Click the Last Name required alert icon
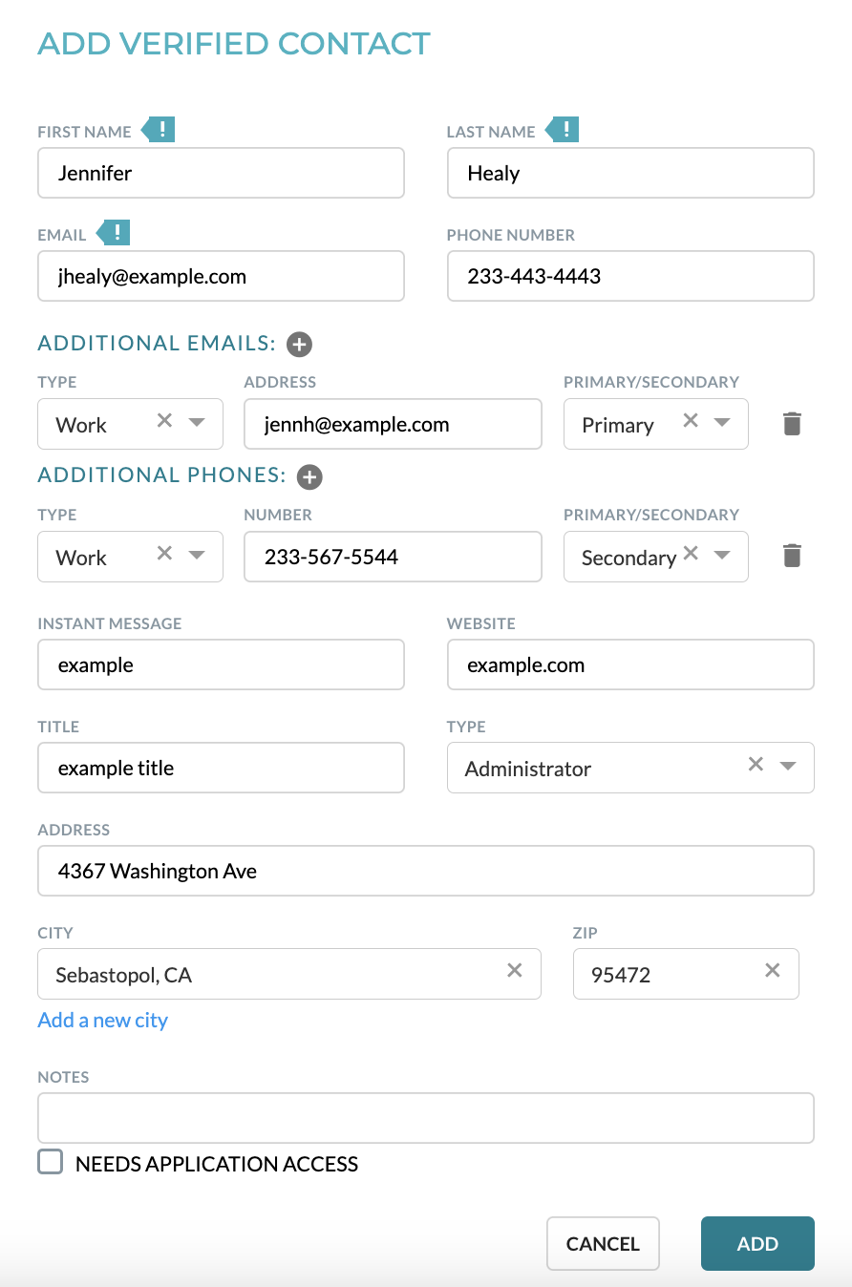This screenshot has height=1287, width=852. pyautogui.click(x=564, y=130)
